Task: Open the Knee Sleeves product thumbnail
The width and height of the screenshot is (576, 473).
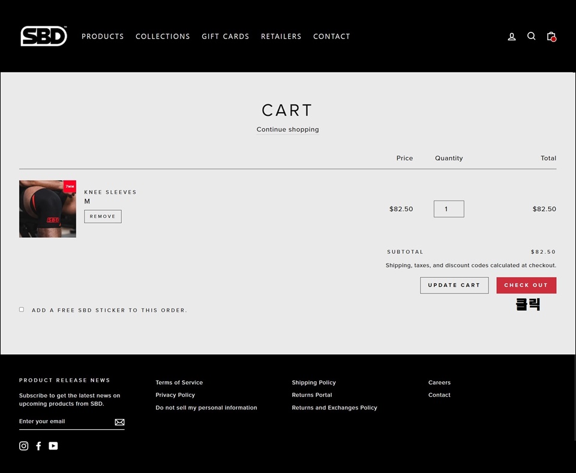Action: pos(48,209)
